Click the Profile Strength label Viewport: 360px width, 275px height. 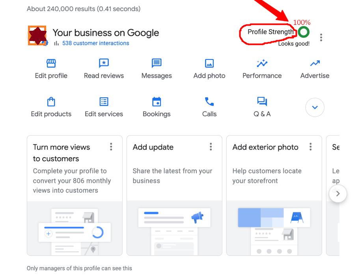point(270,32)
